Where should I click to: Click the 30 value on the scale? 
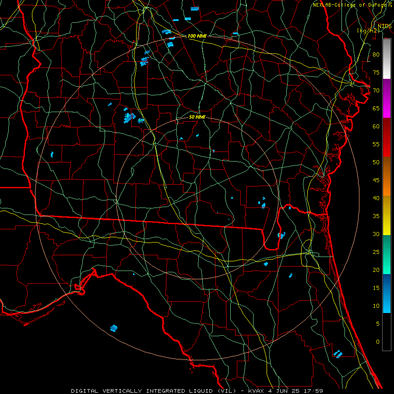[376, 234]
